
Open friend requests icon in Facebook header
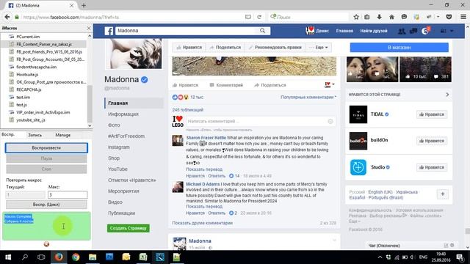[x=402, y=31]
